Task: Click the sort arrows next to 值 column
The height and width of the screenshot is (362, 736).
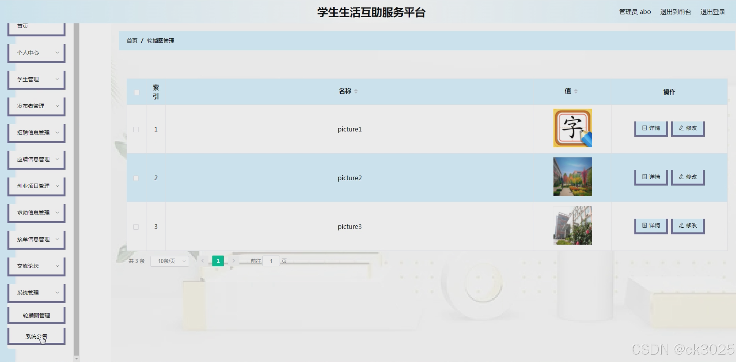Action: tap(576, 91)
